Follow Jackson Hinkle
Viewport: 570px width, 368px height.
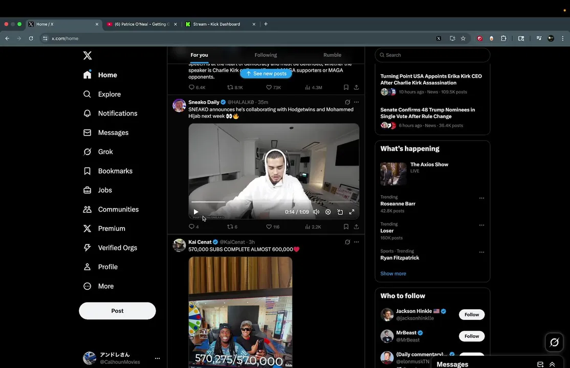[471, 315]
